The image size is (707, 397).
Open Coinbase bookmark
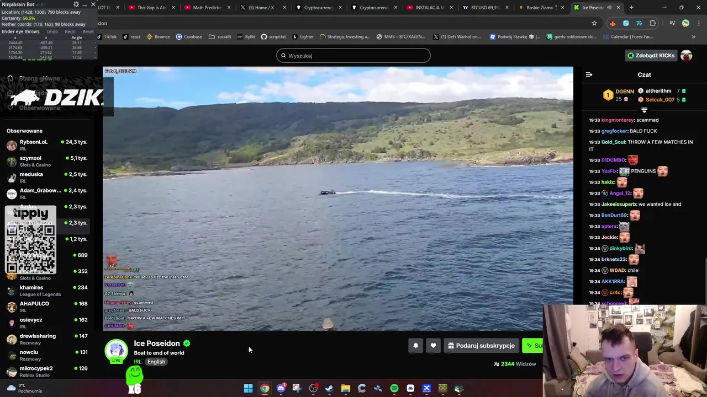point(189,37)
